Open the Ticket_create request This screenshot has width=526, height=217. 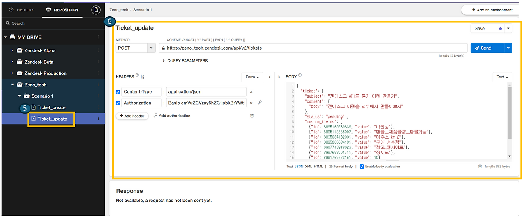pyautogui.click(x=51, y=107)
